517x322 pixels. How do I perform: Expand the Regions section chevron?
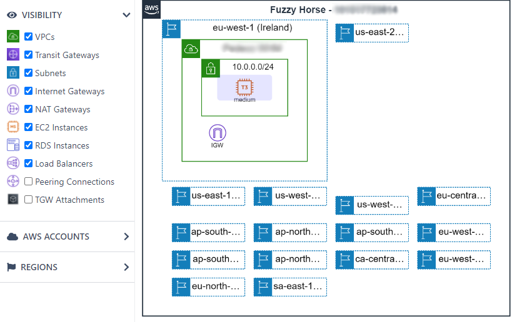click(x=126, y=267)
